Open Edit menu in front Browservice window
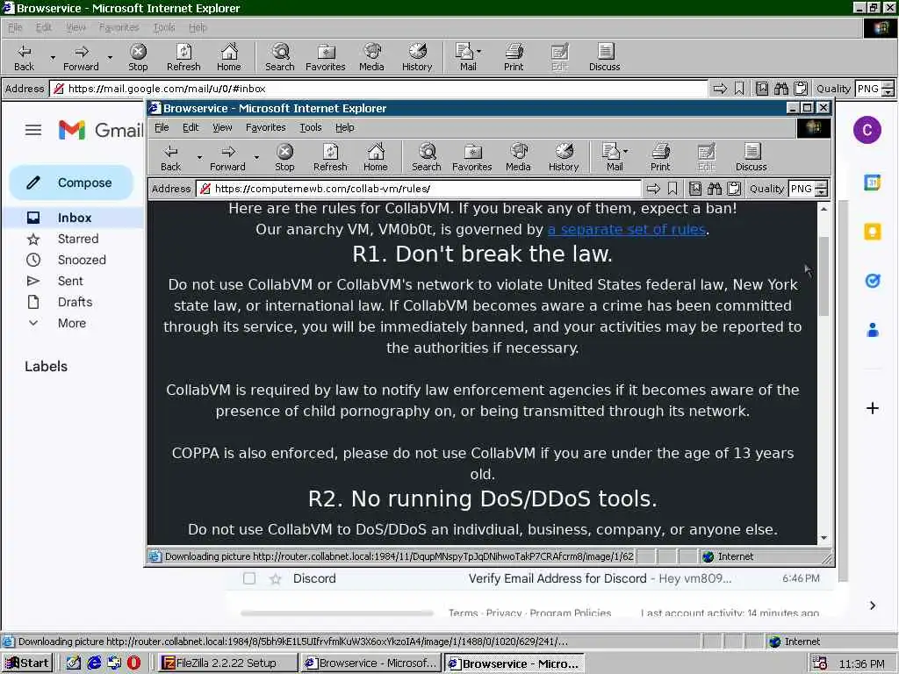The height and width of the screenshot is (674, 899). tap(191, 127)
